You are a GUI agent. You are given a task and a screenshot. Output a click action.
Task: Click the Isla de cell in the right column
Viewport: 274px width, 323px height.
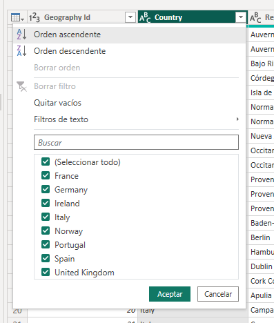[262, 92]
